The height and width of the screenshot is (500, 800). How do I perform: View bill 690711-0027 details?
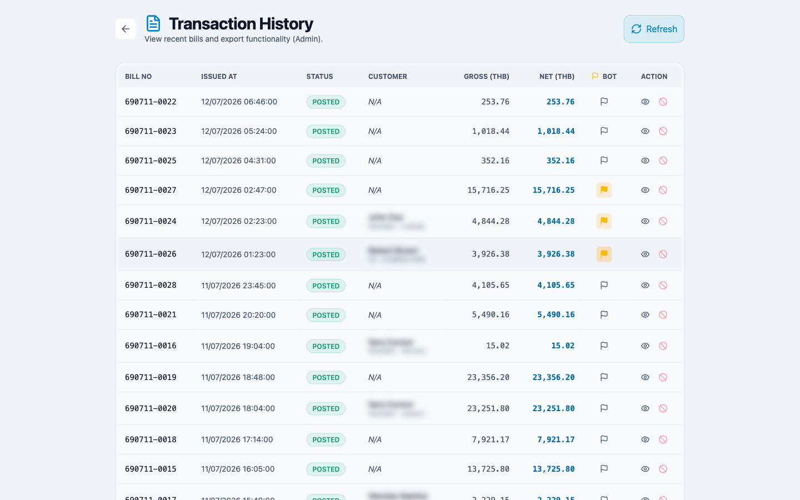click(x=645, y=190)
